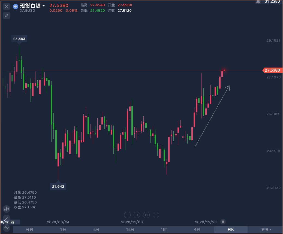Jump to the next bar button
The image size is (283, 234).
point(146,215)
